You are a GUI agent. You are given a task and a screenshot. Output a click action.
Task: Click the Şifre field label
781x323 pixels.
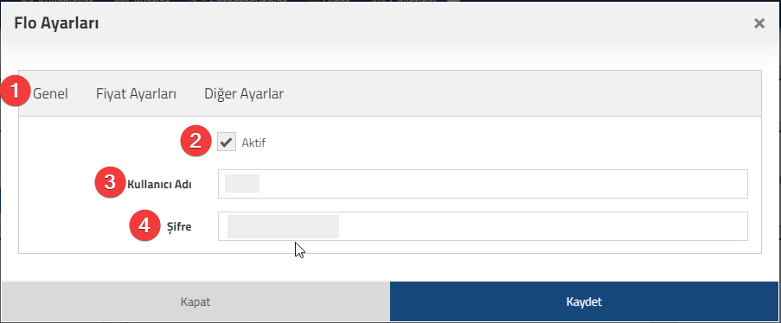tap(179, 227)
